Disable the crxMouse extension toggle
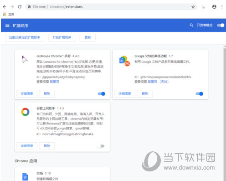 point(102,94)
